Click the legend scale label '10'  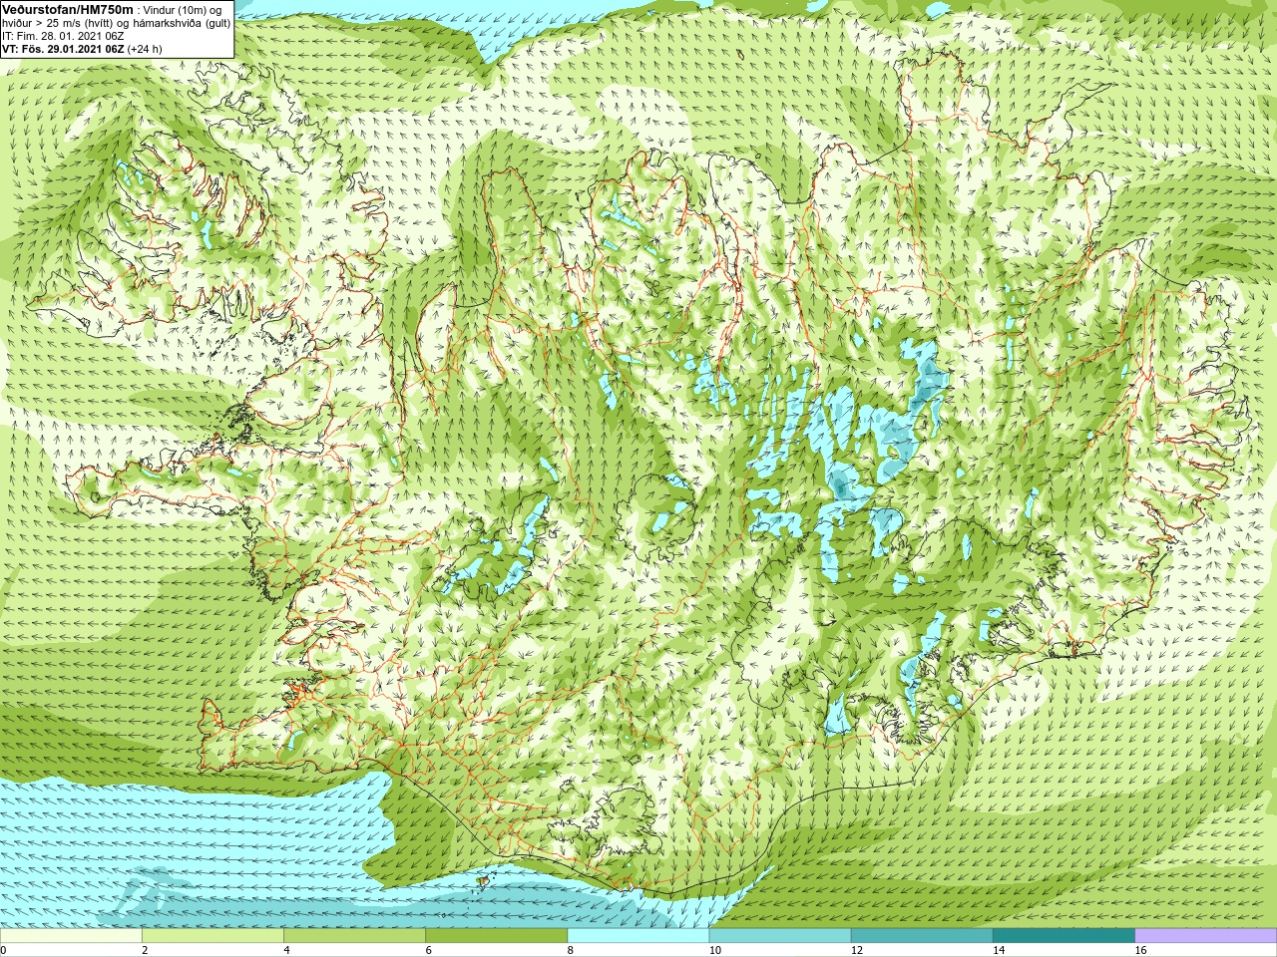(x=714, y=950)
